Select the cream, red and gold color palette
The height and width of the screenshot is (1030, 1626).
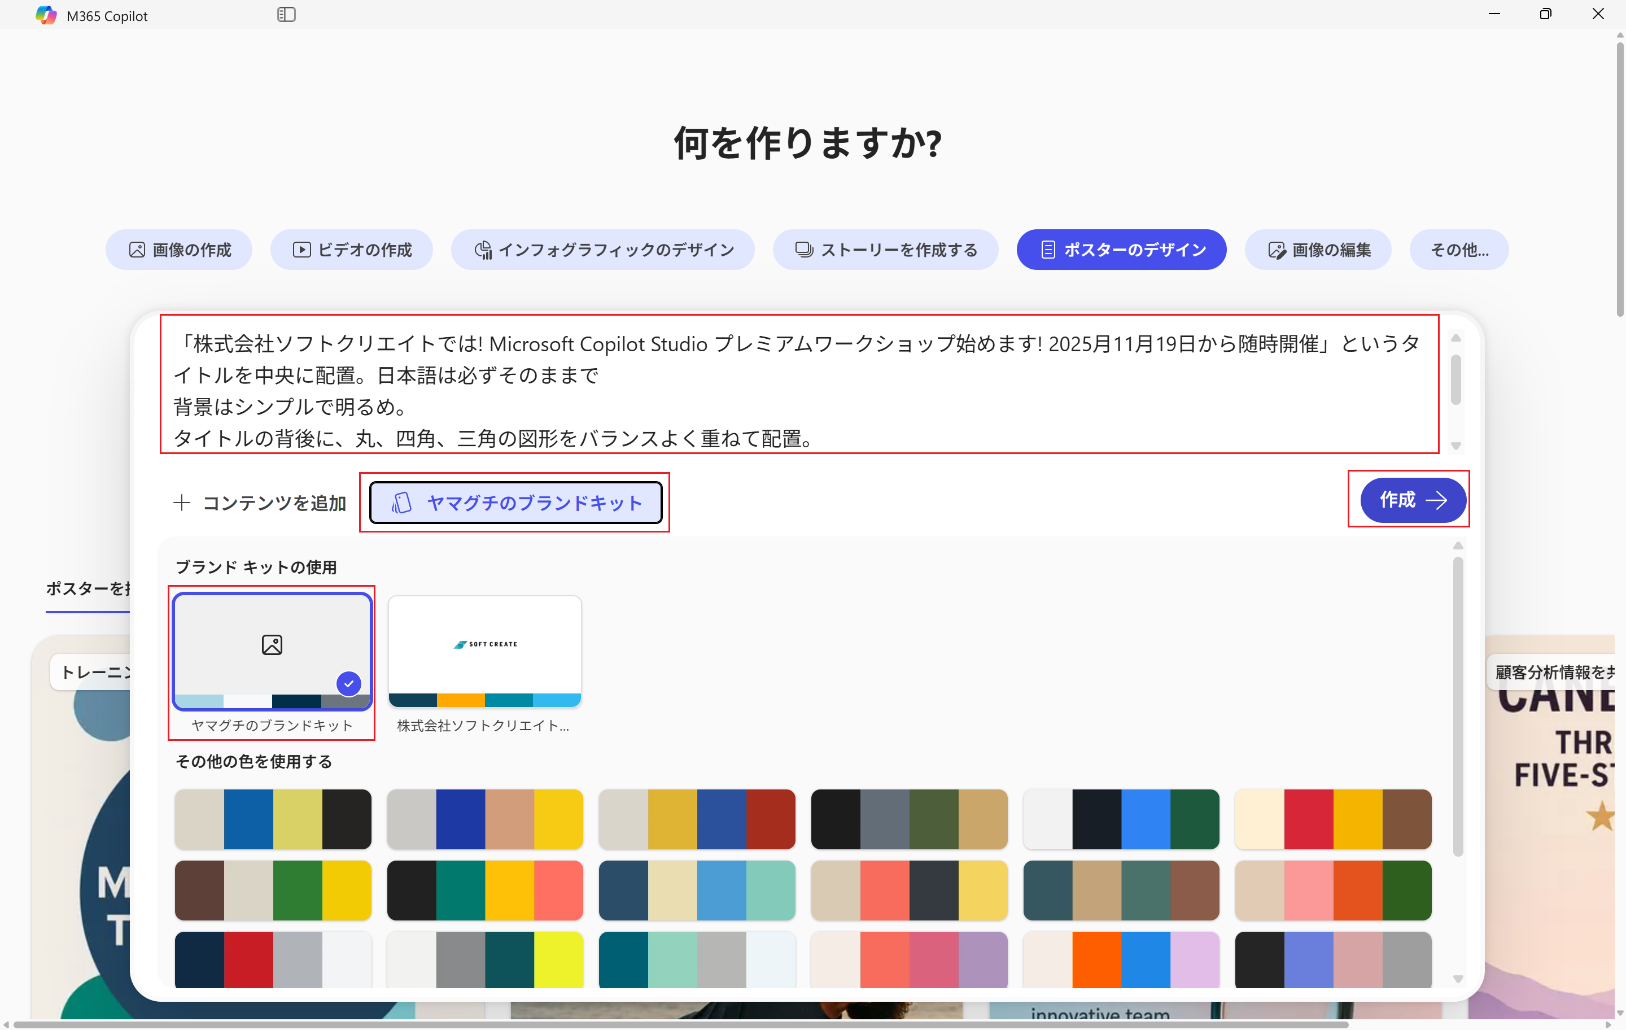tap(1333, 819)
